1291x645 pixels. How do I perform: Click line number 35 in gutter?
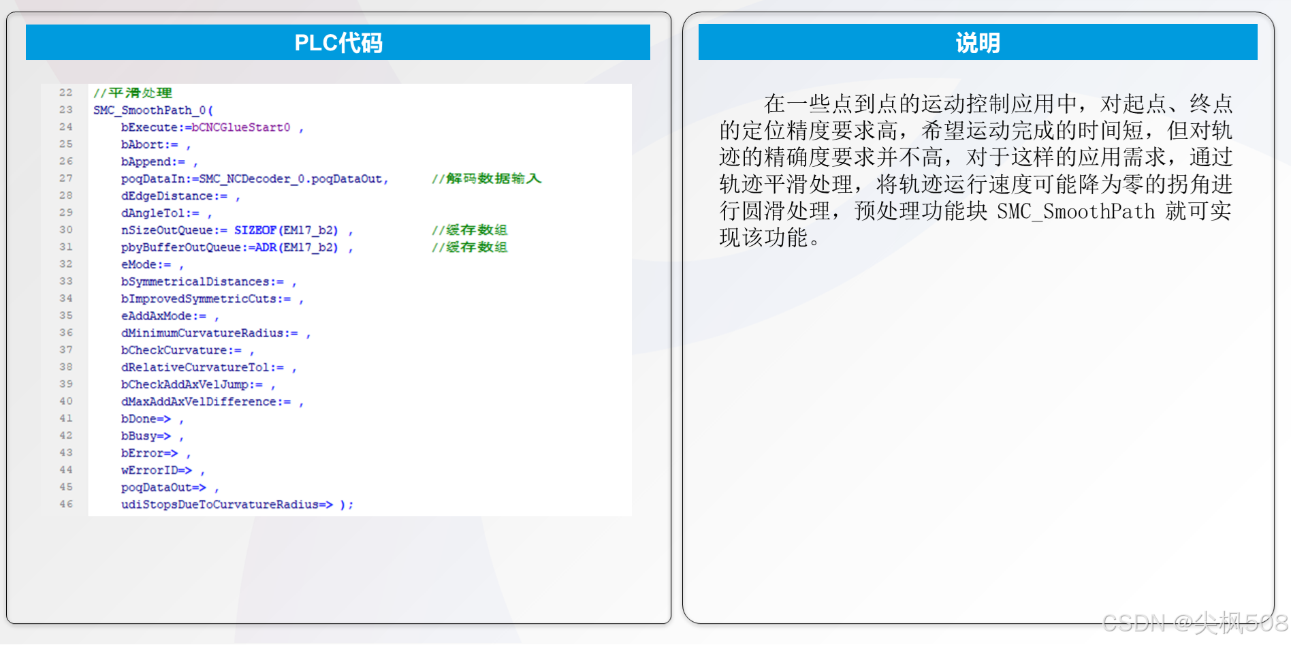pyautogui.click(x=65, y=316)
